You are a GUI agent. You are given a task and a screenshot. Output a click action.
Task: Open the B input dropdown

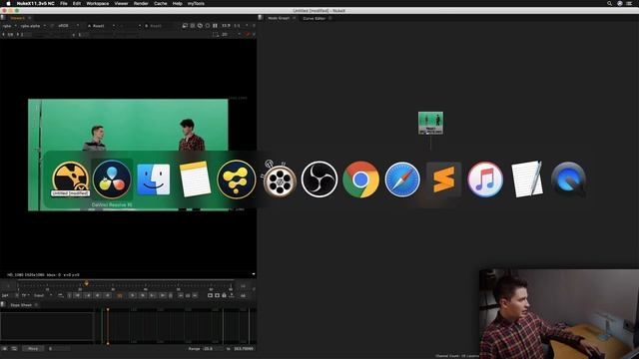[x=156, y=26]
